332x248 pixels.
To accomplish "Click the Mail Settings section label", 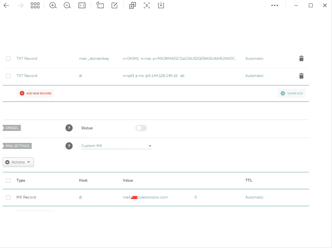I will click(x=17, y=146).
